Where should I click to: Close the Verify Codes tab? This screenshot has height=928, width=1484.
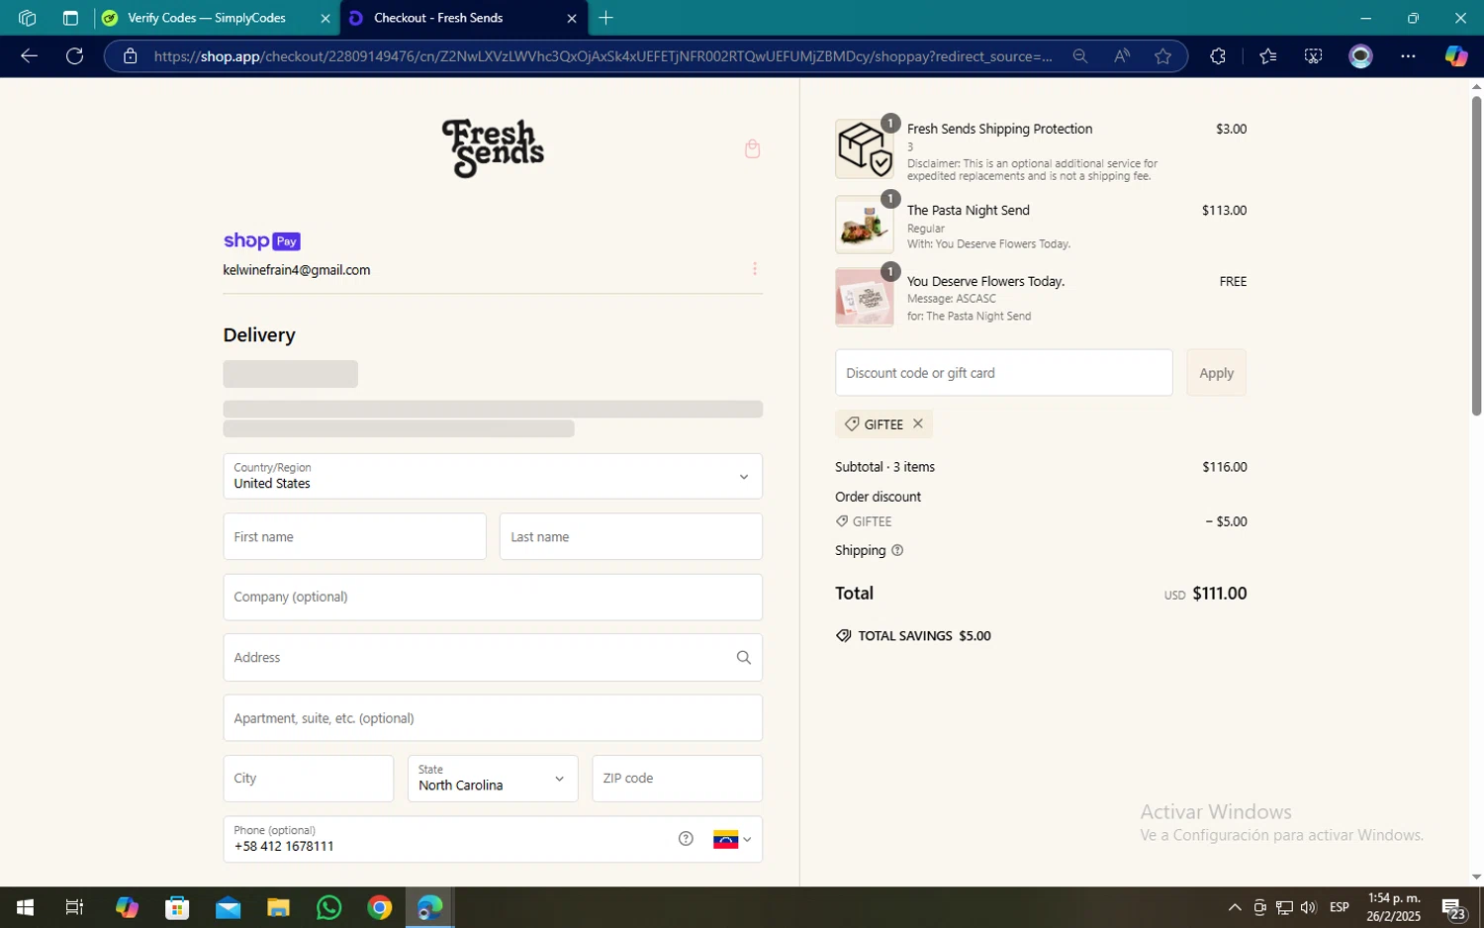tap(325, 18)
